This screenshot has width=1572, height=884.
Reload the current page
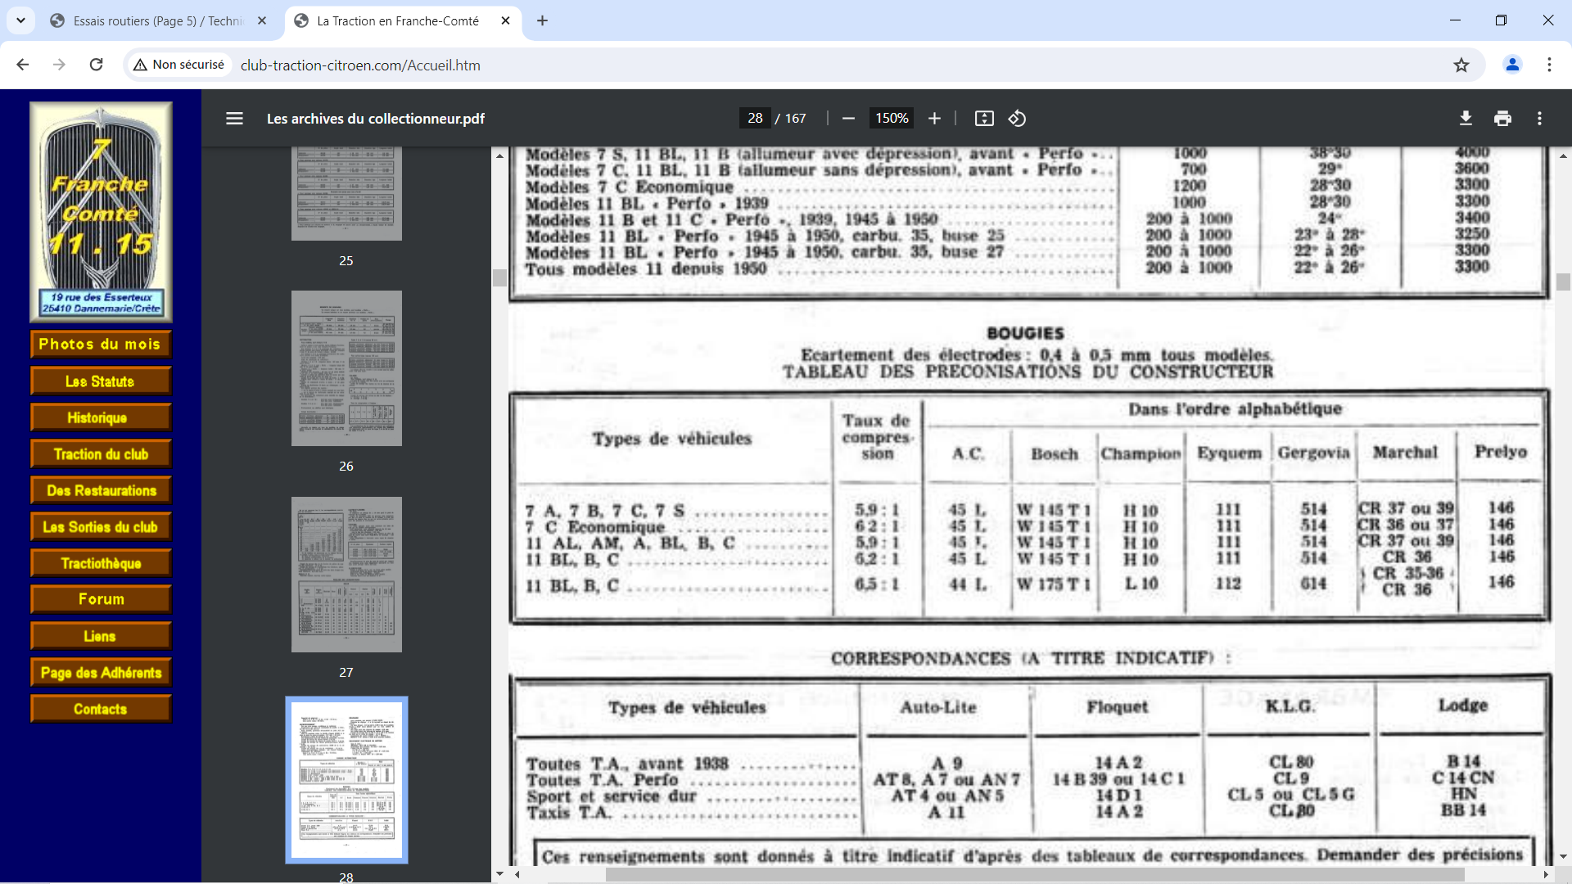click(96, 65)
